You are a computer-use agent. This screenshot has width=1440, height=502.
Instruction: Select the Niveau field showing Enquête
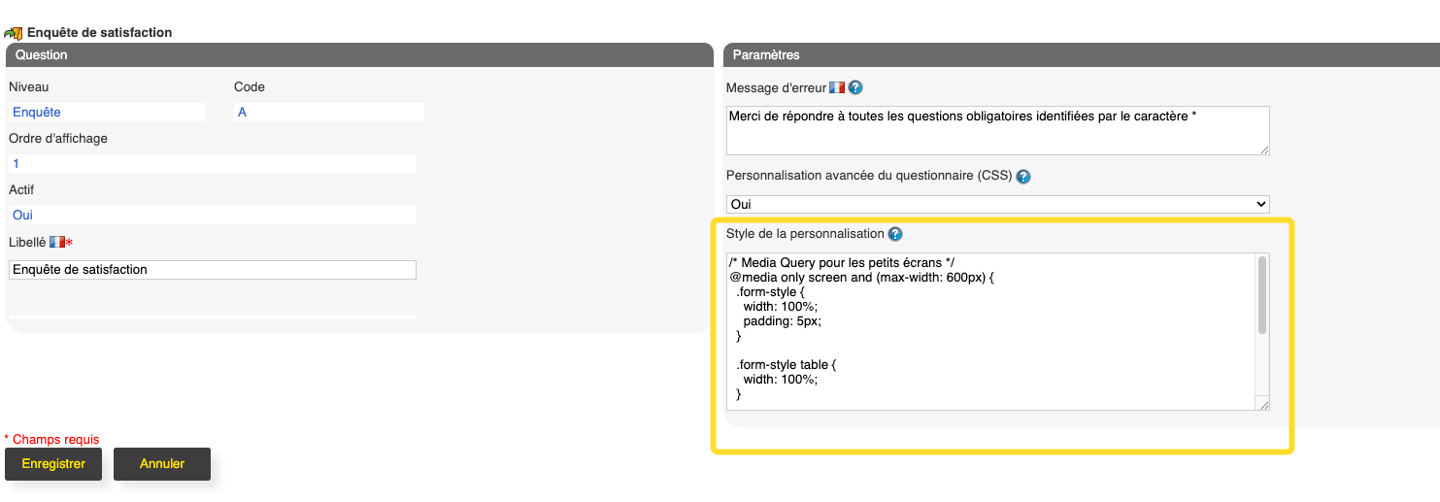107,113
